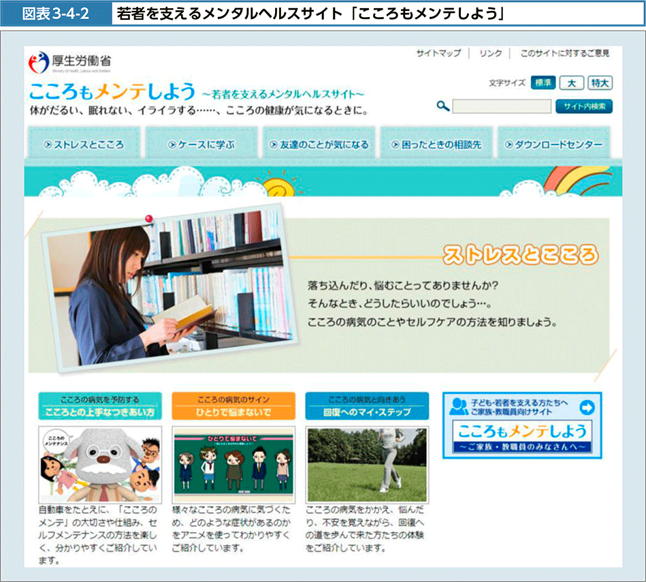The width and height of the screenshot is (646, 582).
Task: Go to 友達のことが気になる tab
Action: tap(319, 144)
